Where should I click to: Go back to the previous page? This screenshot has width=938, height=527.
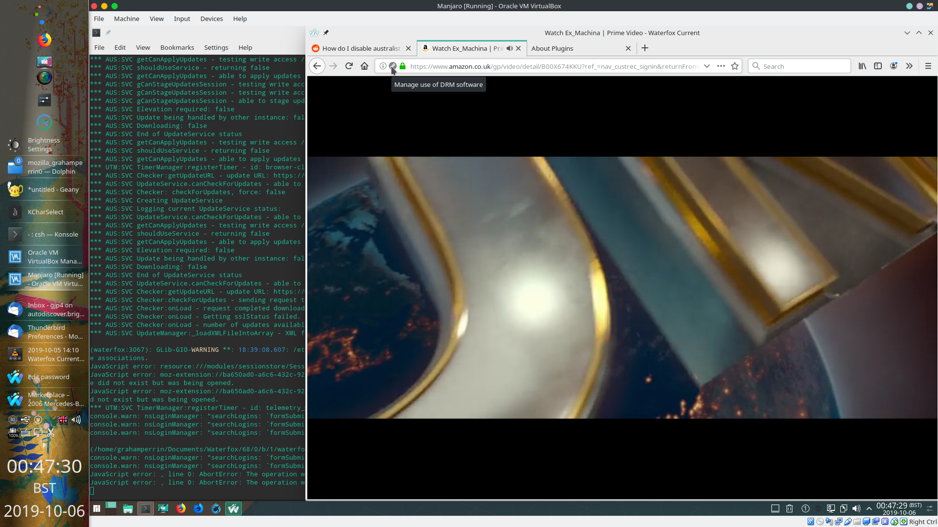click(x=317, y=66)
